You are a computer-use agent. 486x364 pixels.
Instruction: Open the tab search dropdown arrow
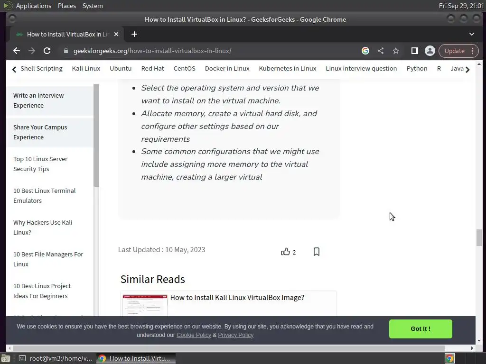click(x=472, y=34)
